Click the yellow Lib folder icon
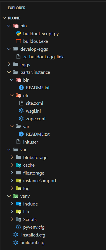The image size is (106, 250). click(18, 212)
